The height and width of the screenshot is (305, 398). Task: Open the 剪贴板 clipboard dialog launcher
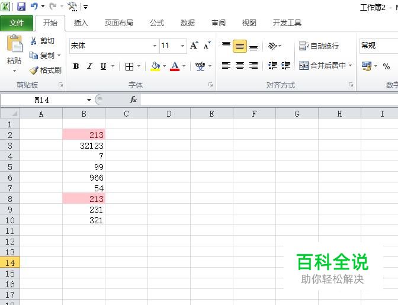pos(60,85)
